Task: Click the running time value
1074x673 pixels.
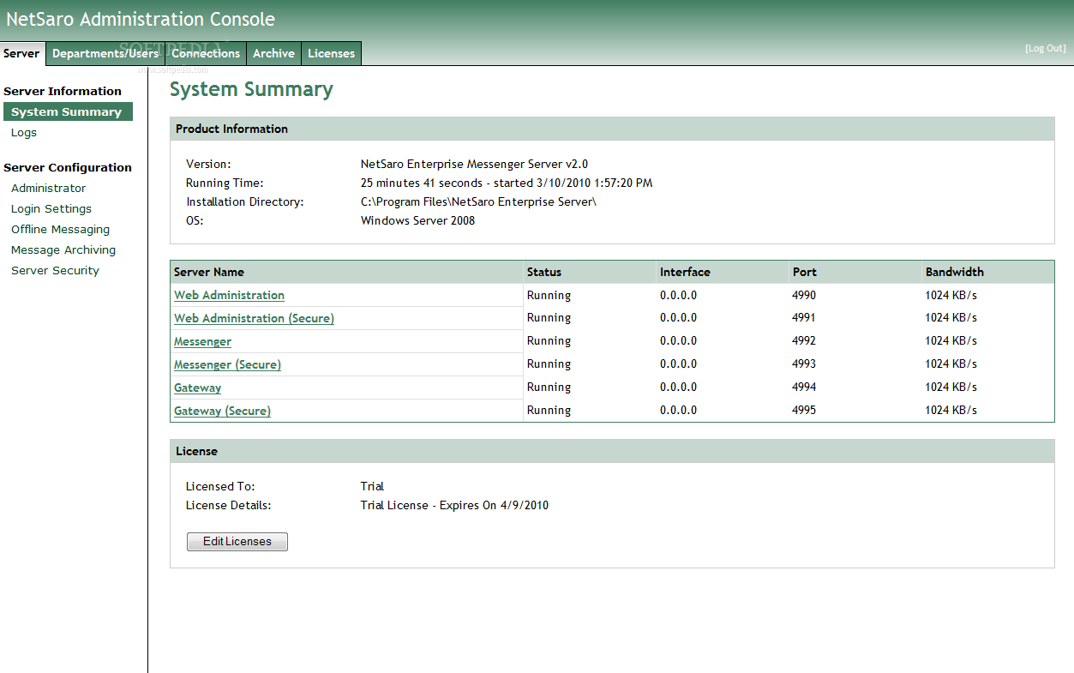Action: 507,183
